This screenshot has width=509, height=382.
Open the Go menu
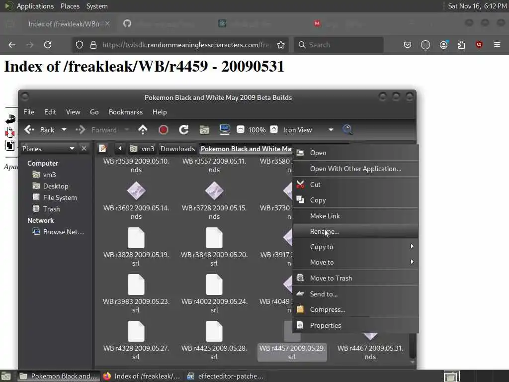click(94, 112)
